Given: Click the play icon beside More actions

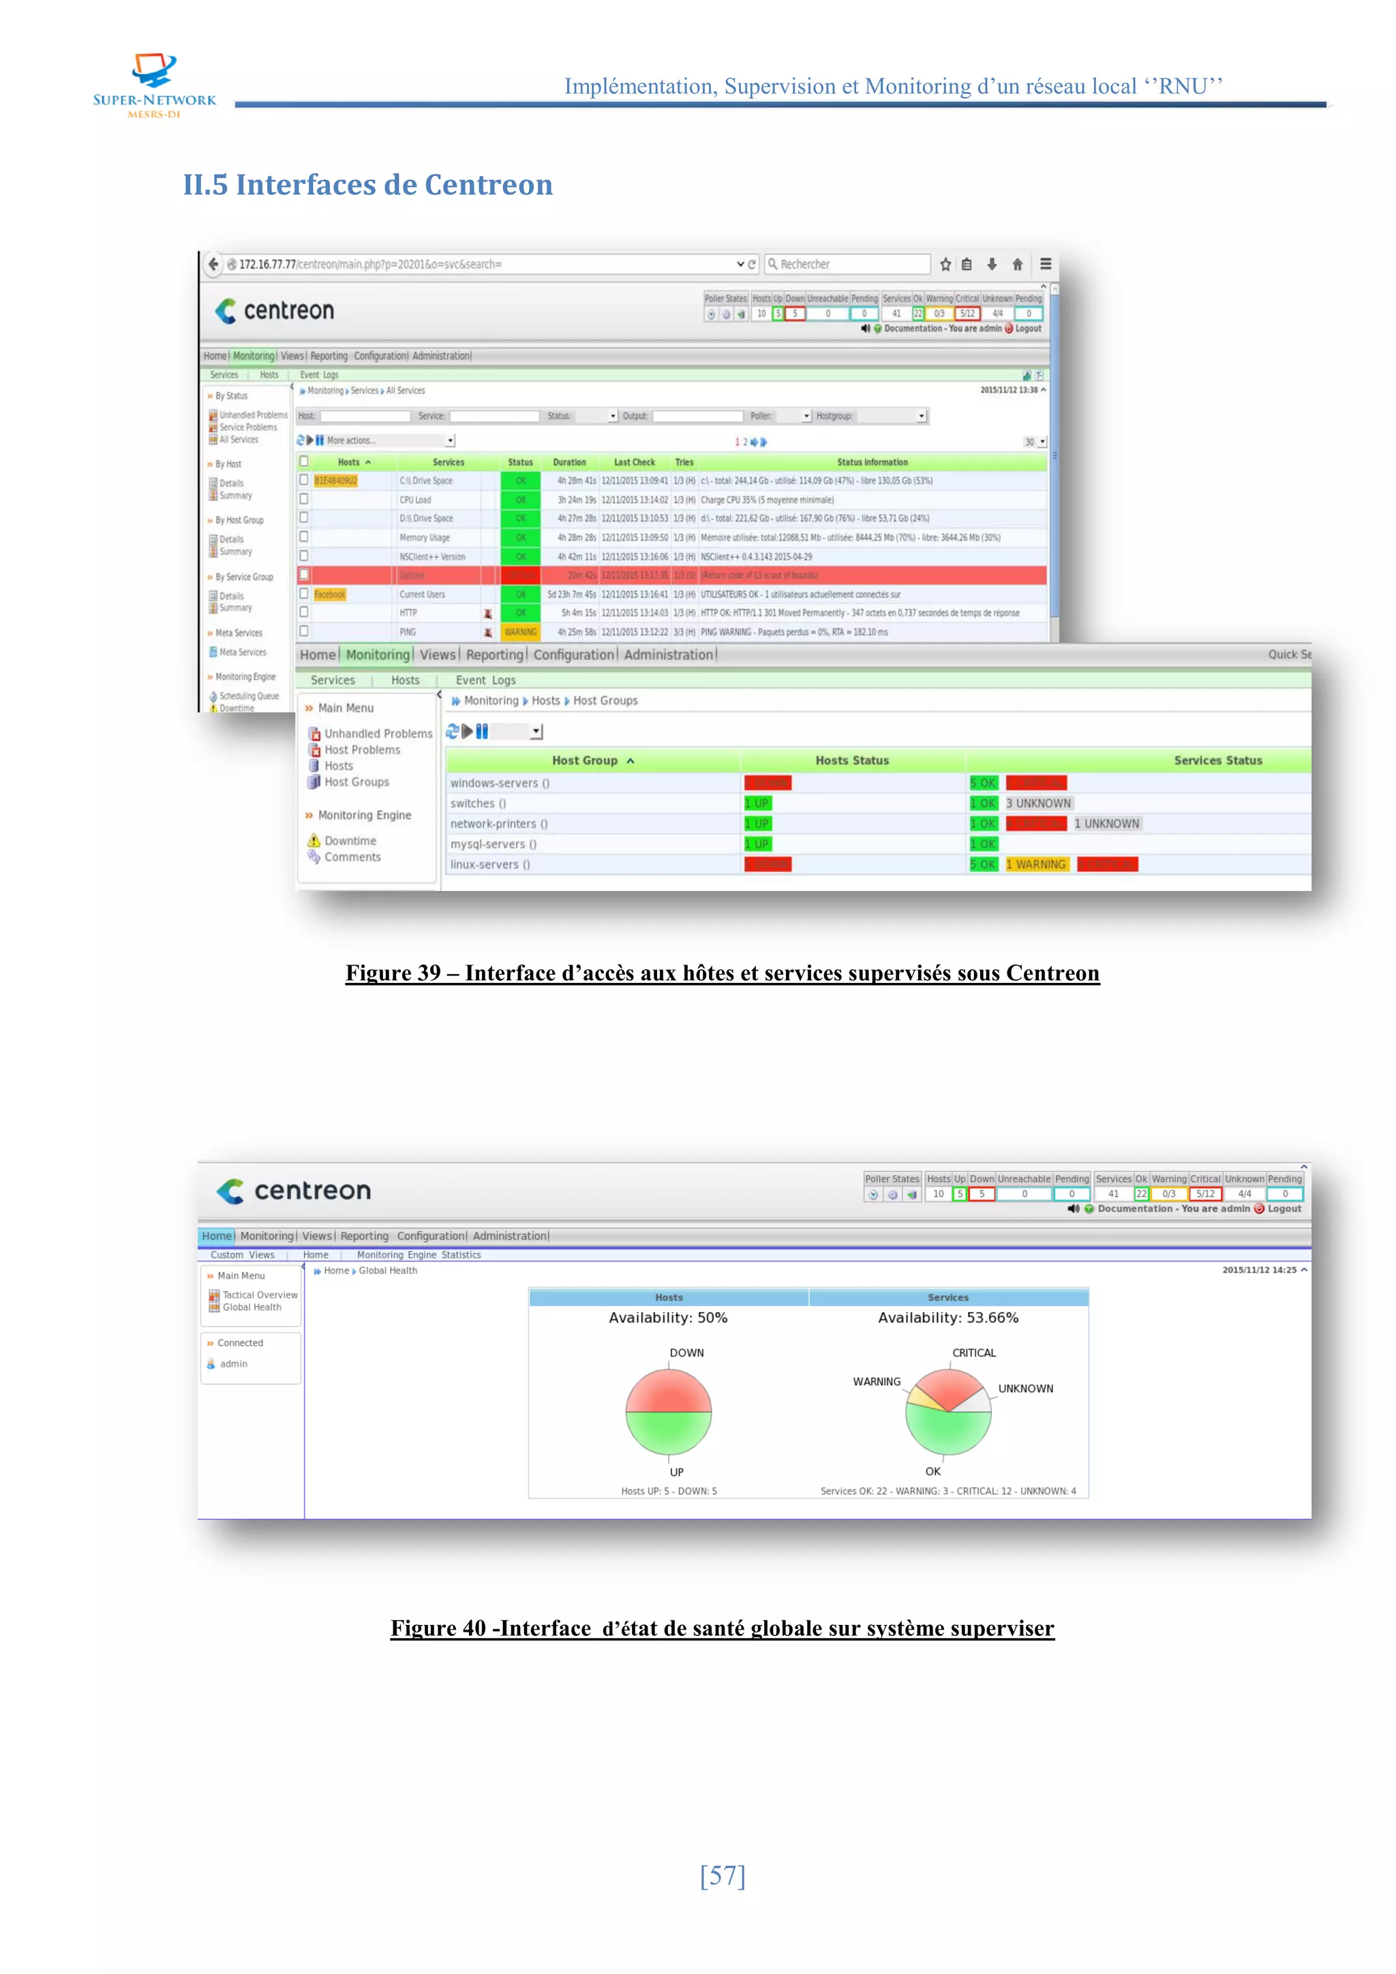Looking at the screenshot, I should [x=310, y=440].
